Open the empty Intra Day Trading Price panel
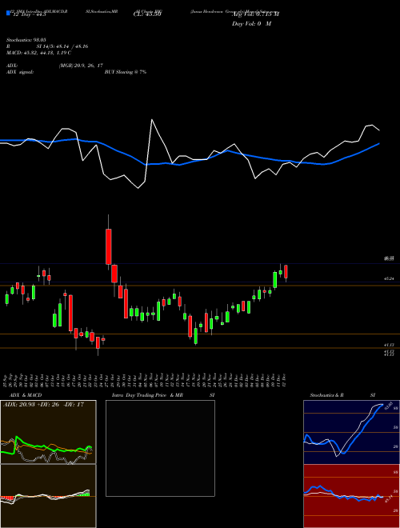Viewport: 400px width, 528px height. pos(160,448)
